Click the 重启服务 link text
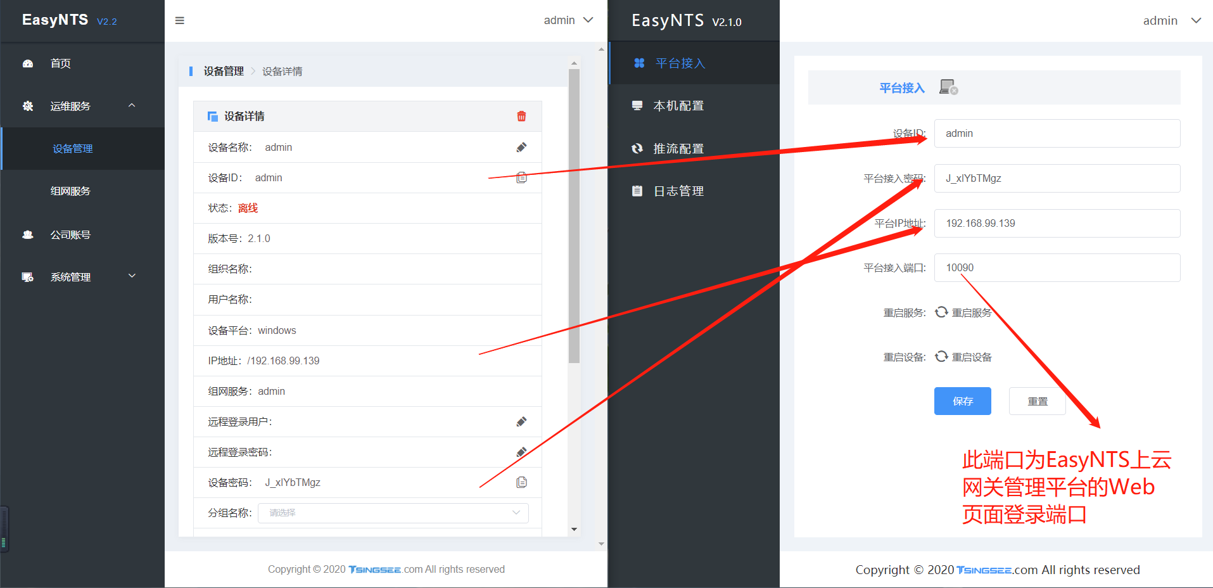1213x588 pixels. tap(972, 312)
